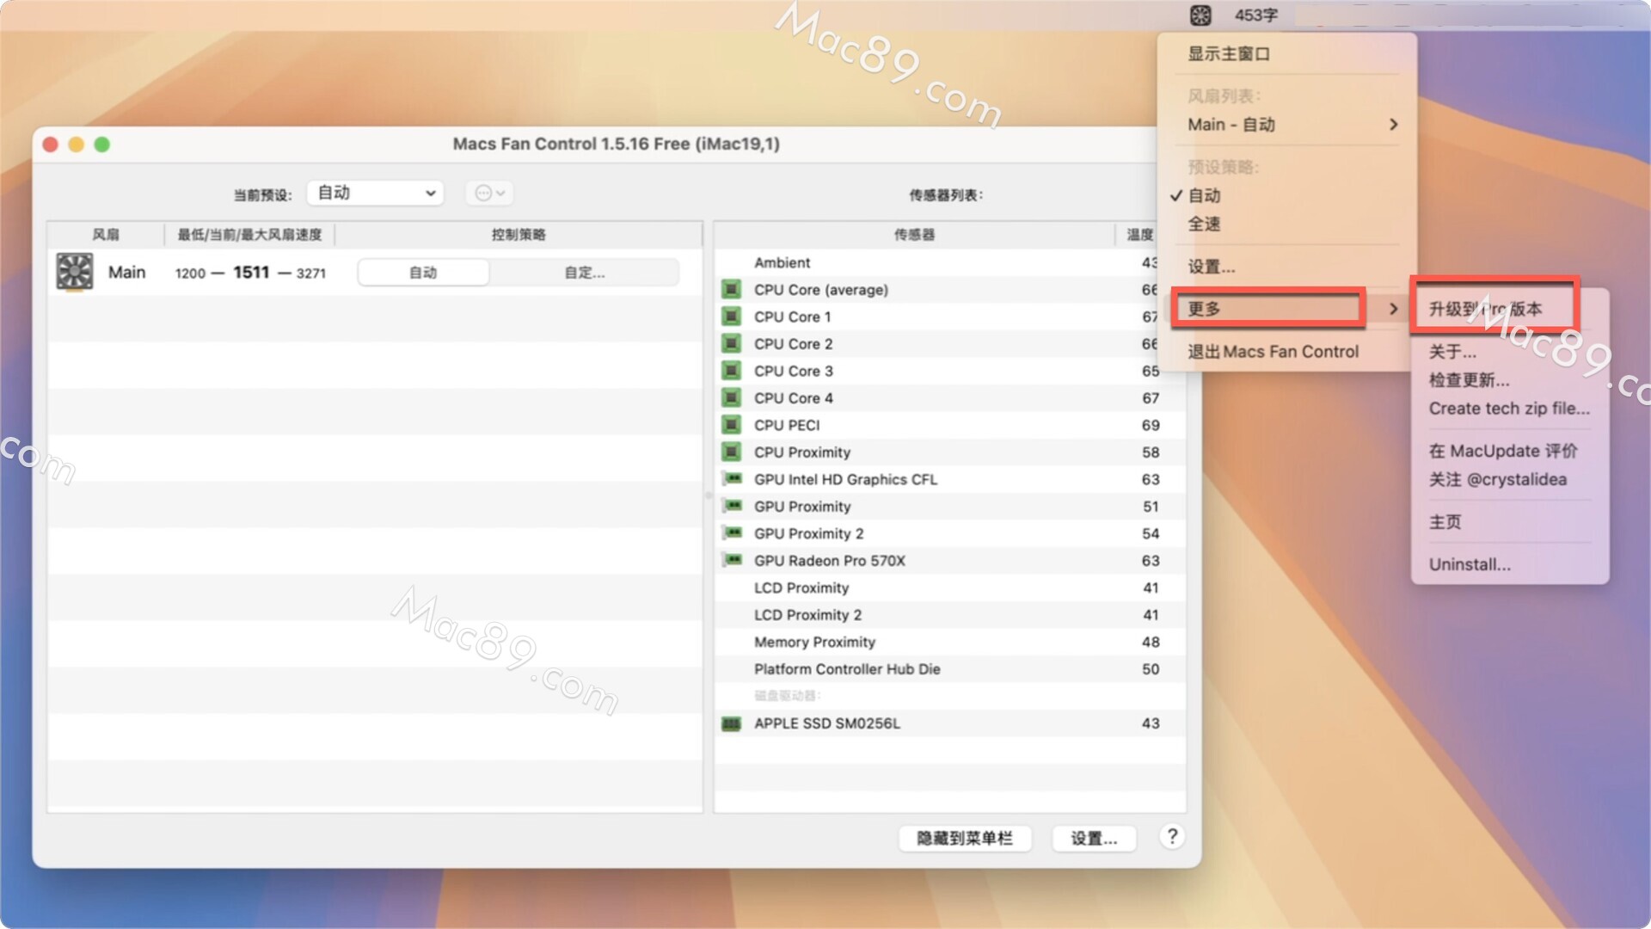The width and height of the screenshot is (1651, 929).
Task: Select the 全速 preset in menu
Action: point(1204,225)
